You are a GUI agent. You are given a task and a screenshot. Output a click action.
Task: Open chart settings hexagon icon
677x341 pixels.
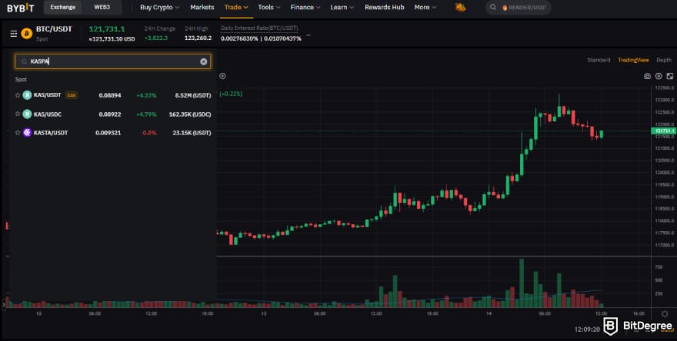point(659,76)
